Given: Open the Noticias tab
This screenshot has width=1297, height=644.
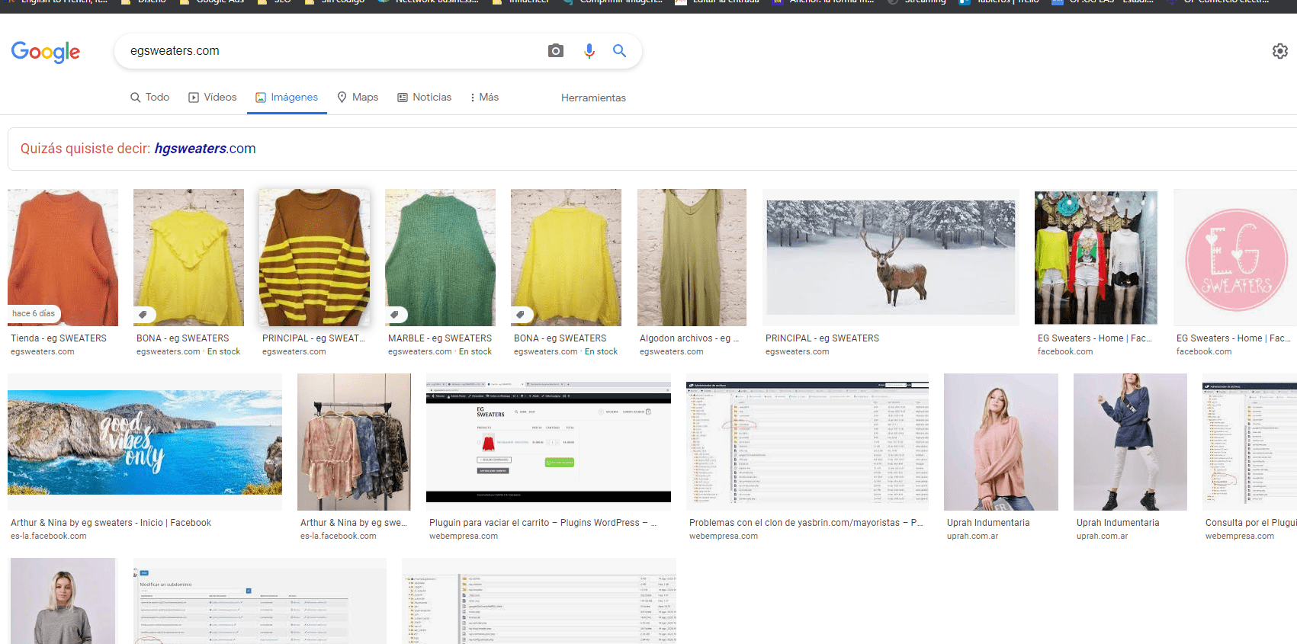Looking at the screenshot, I should [x=425, y=98].
